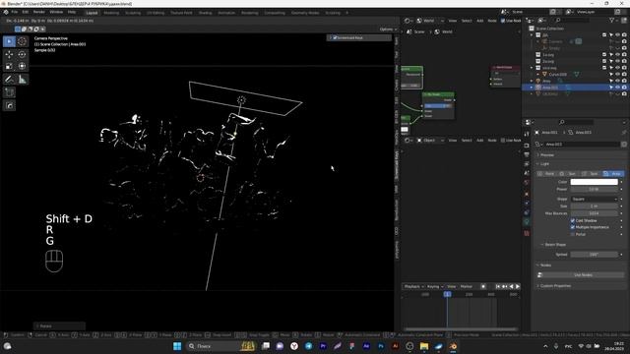Screen dimensions: 630x354
Task: Open the Edit menu
Action: click(26, 13)
